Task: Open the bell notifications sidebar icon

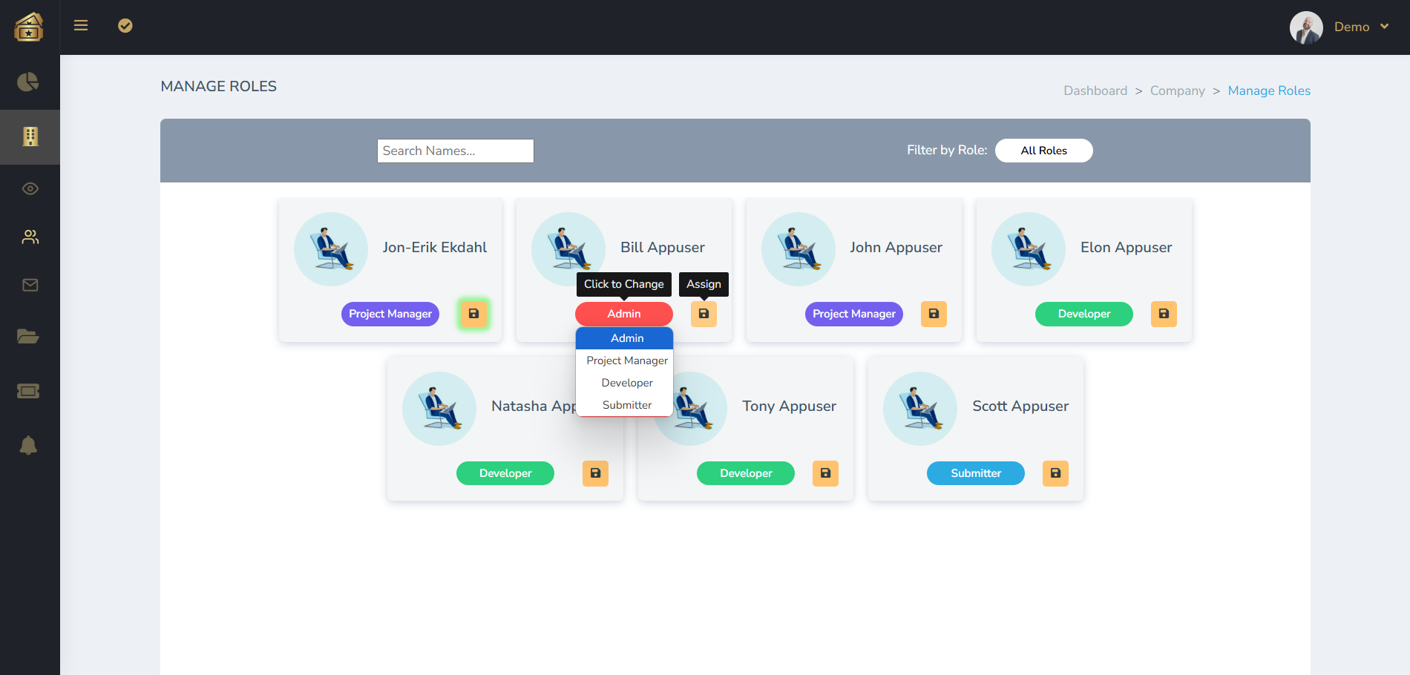Action: [x=28, y=445]
